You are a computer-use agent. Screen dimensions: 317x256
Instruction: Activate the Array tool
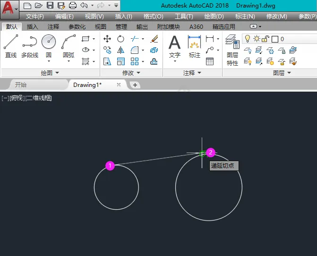tap(135, 61)
